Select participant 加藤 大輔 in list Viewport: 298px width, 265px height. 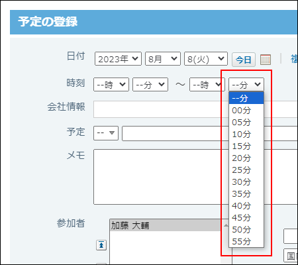tap(166, 225)
